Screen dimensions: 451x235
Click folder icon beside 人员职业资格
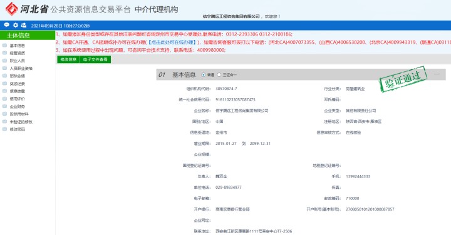coord(4,68)
